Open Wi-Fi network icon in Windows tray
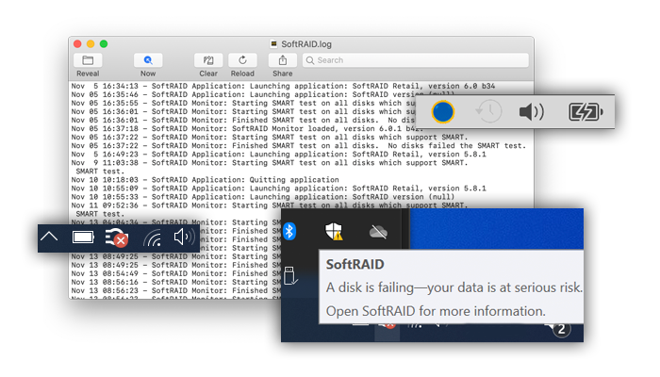This screenshot has width=660, height=377. pos(153,238)
